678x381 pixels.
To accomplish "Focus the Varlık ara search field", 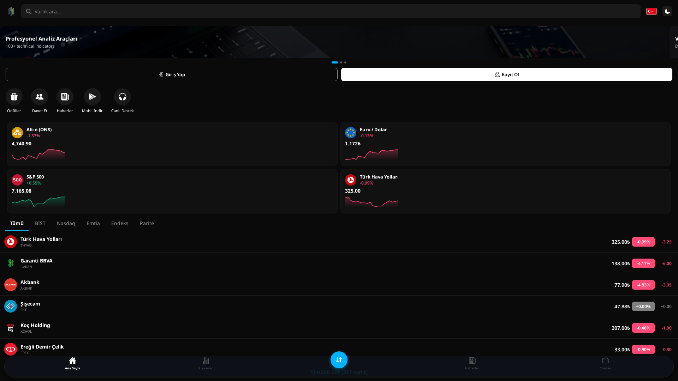I will click(x=331, y=11).
